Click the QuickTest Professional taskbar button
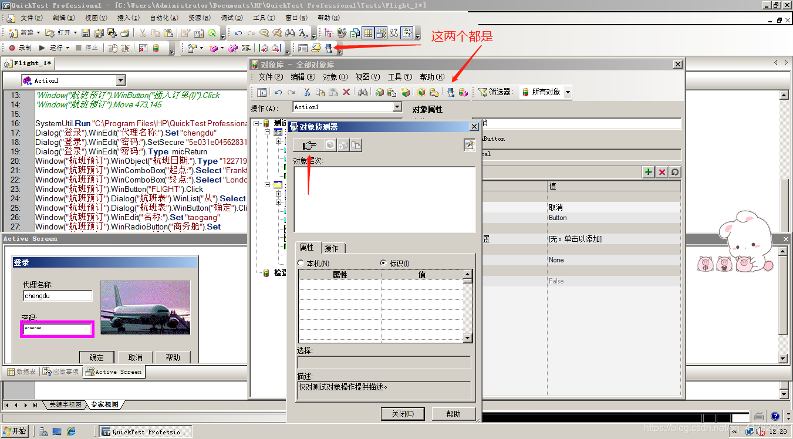This screenshot has height=439, width=793. tap(145, 432)
